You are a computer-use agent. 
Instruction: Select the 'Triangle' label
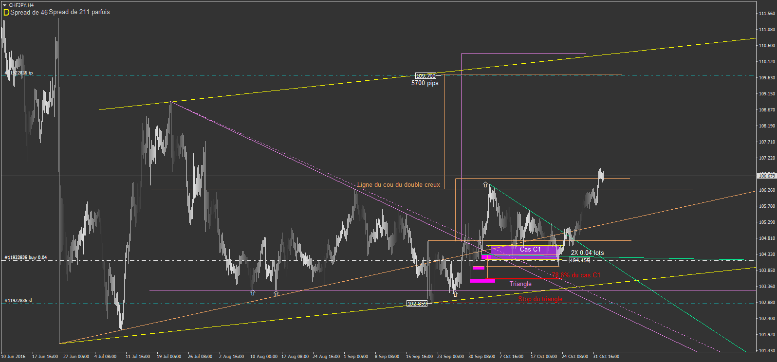pyautogui.click(x=520, y=284)
